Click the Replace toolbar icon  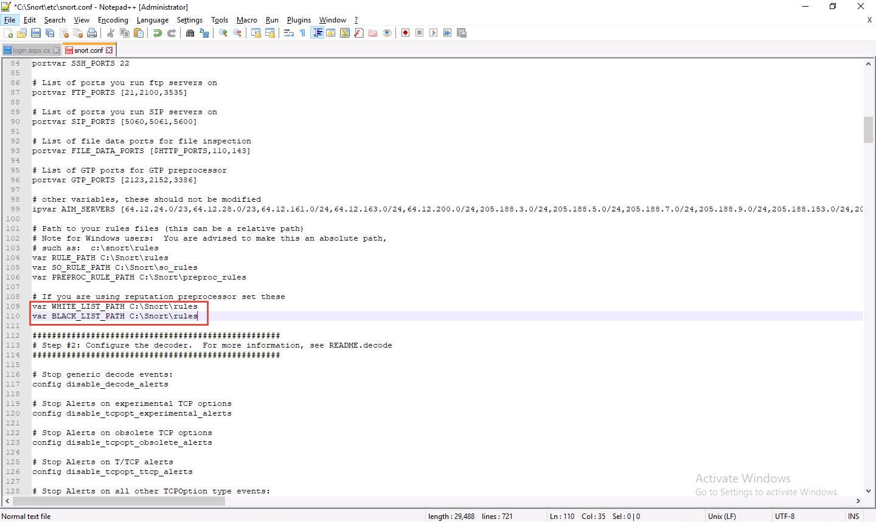click(204, 33)
